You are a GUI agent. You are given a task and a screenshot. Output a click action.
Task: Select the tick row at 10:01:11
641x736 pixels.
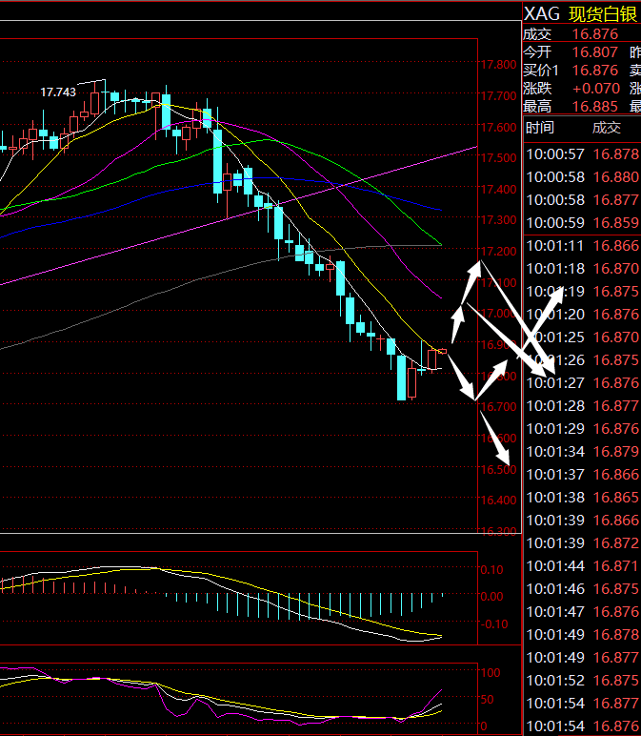(582, 246)
